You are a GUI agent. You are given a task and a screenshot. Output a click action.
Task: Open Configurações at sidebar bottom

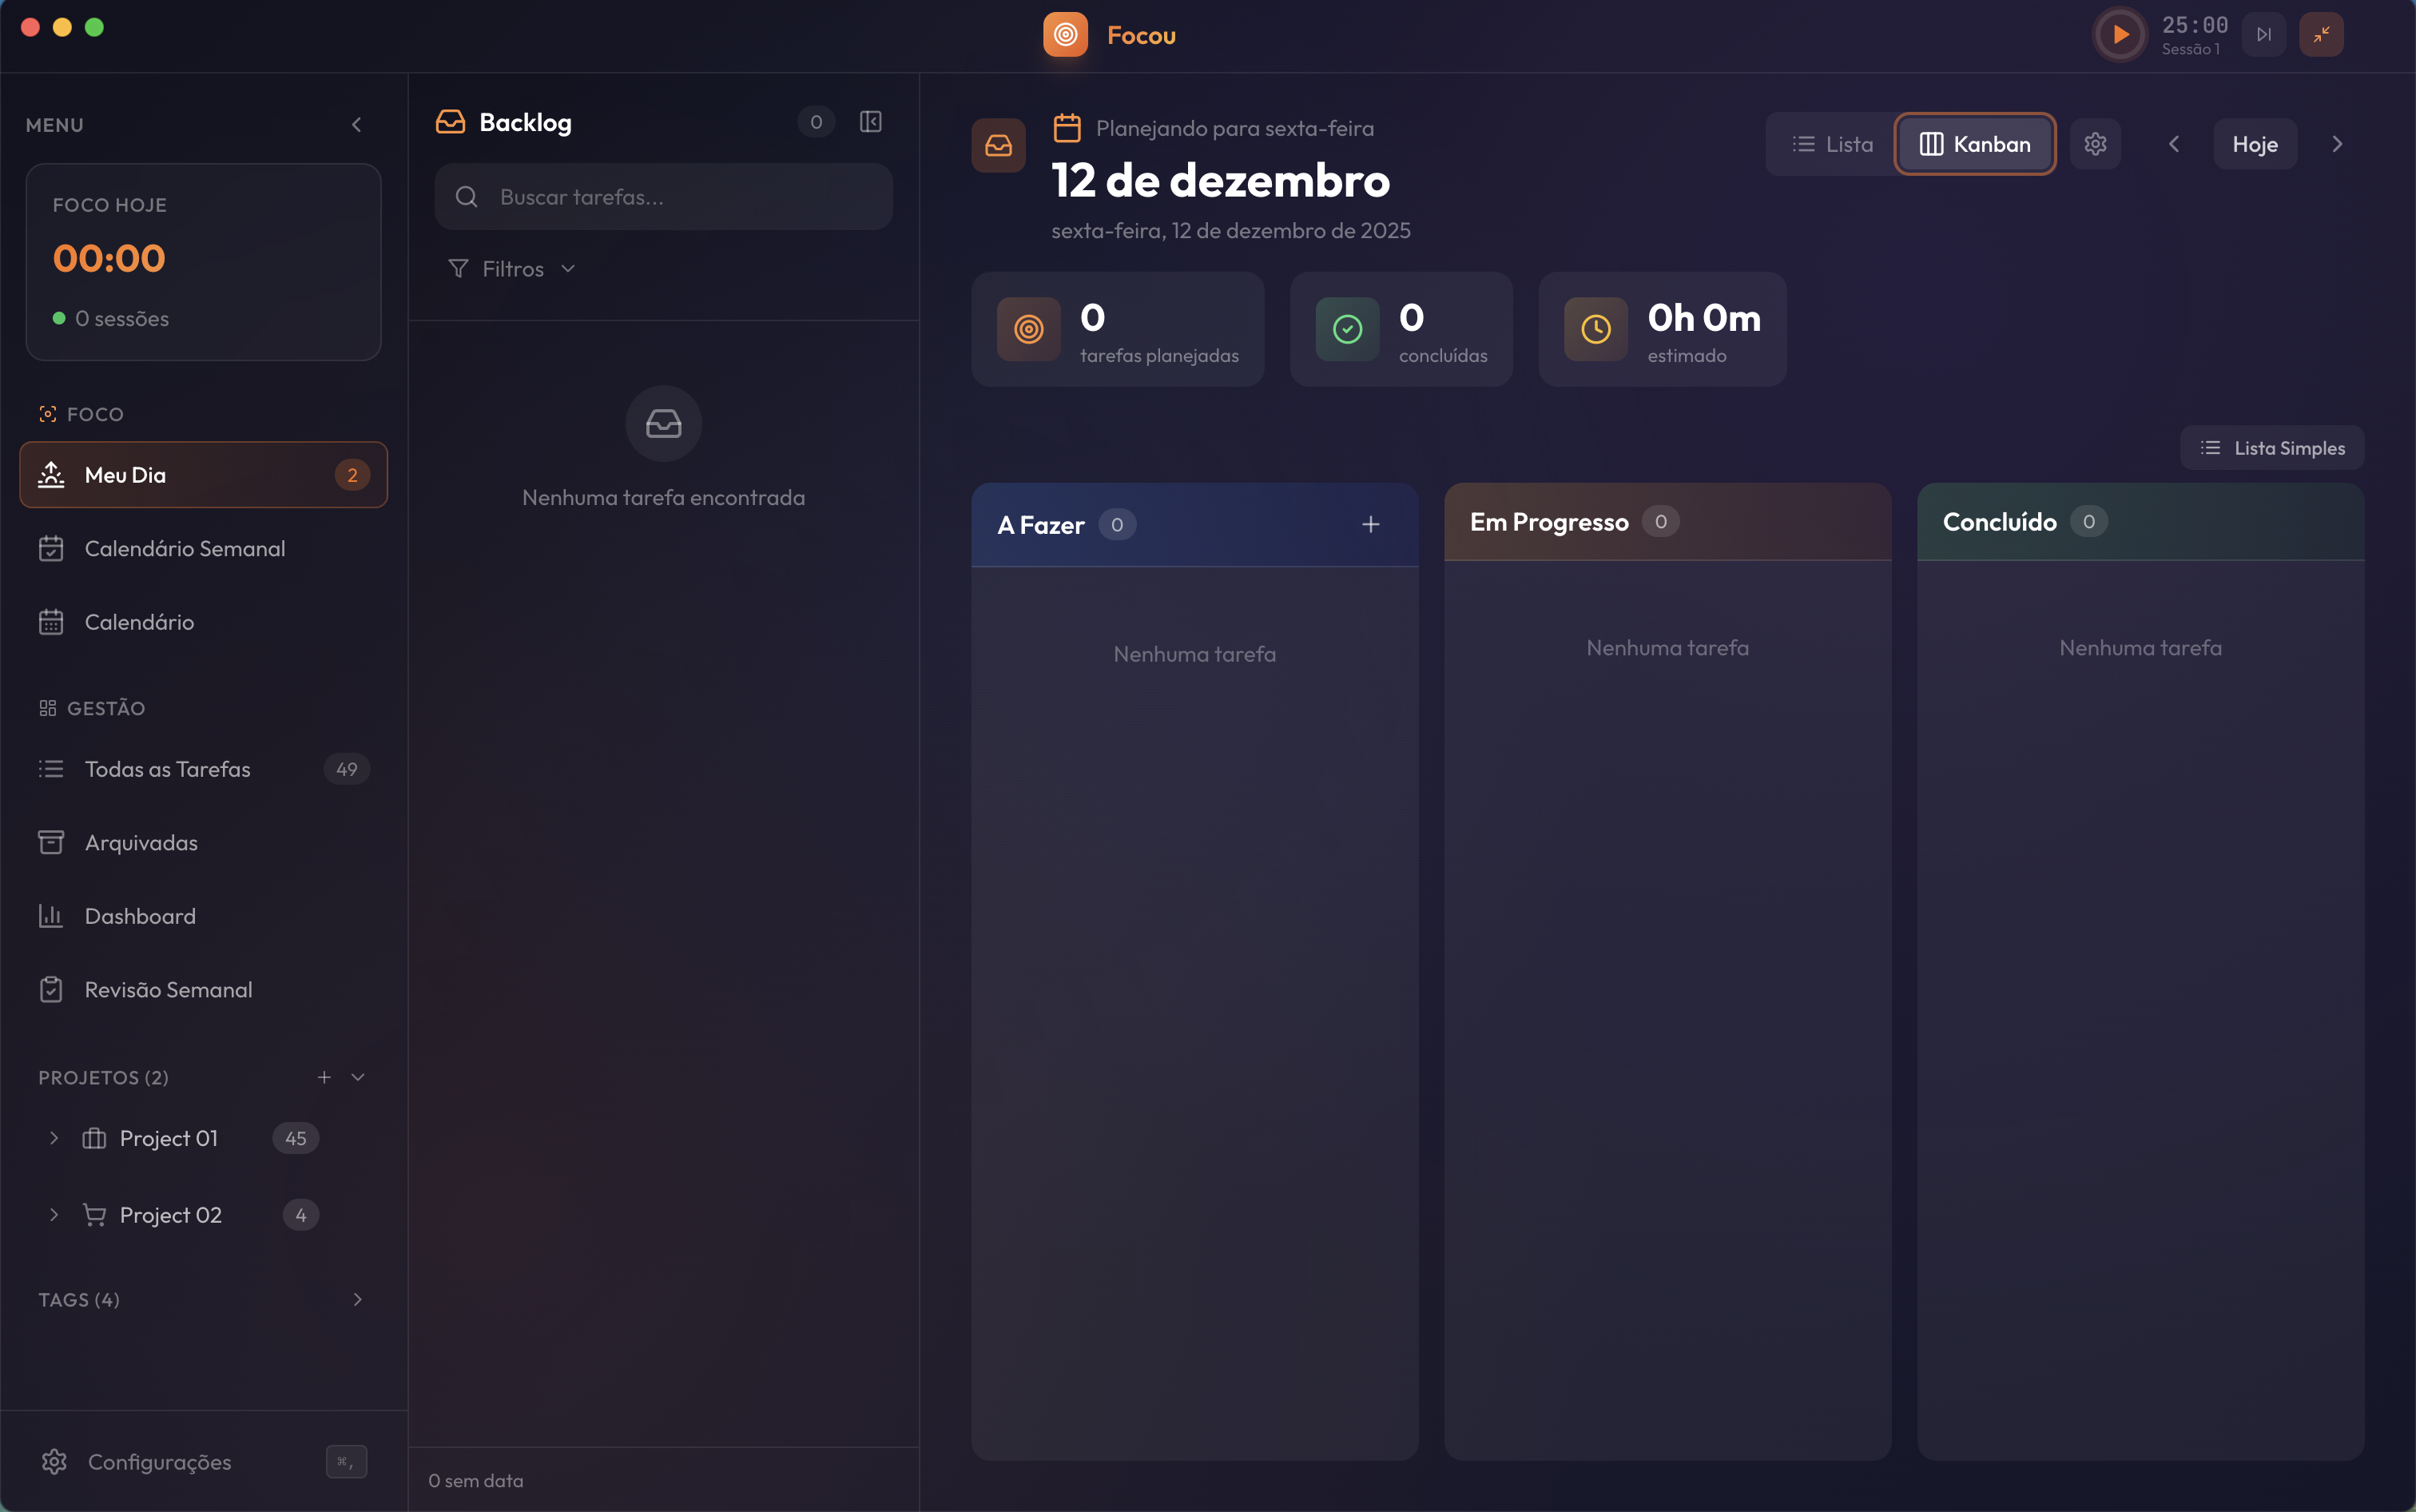click(x=159, y=1462)
